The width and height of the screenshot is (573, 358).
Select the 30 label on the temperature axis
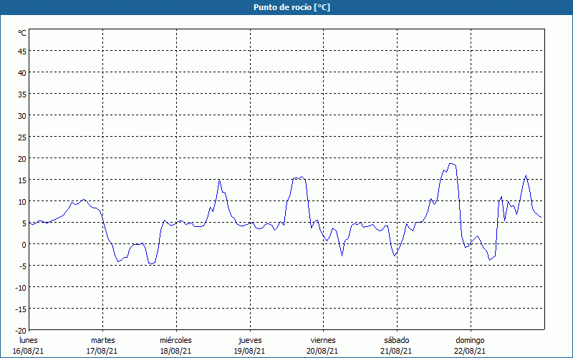22,115
